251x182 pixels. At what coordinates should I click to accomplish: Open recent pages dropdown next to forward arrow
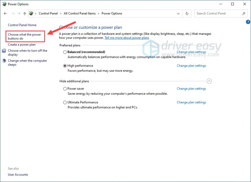pyautogui.click(x=19, y=13)
